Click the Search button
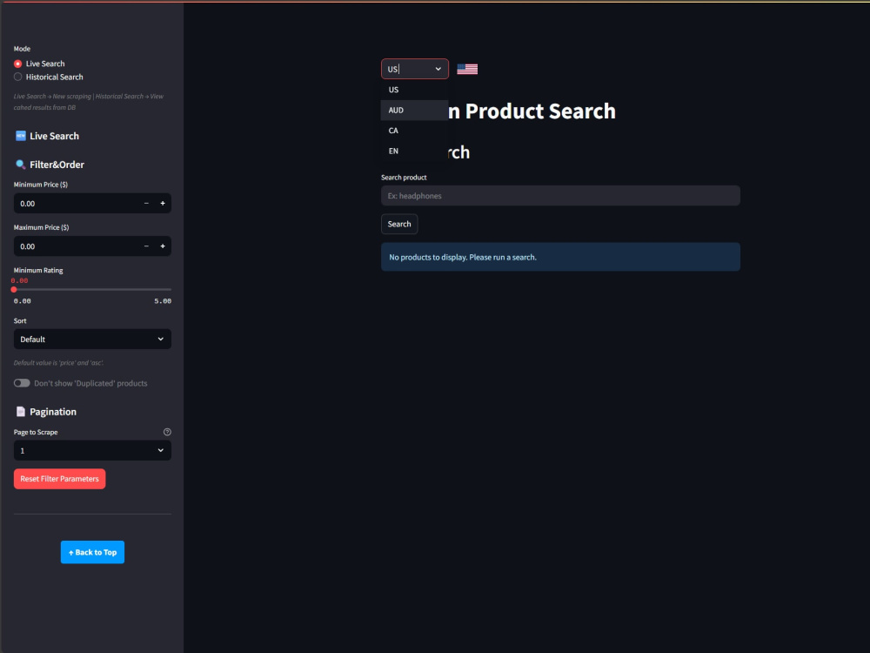The height and width of the screenshot is (653, 870). (399, 224)
